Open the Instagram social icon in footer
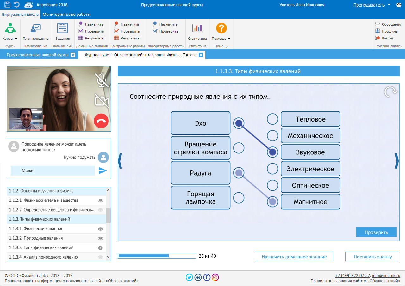The height and width of the screenshot is (286, 405). click(x=215, y=277)
